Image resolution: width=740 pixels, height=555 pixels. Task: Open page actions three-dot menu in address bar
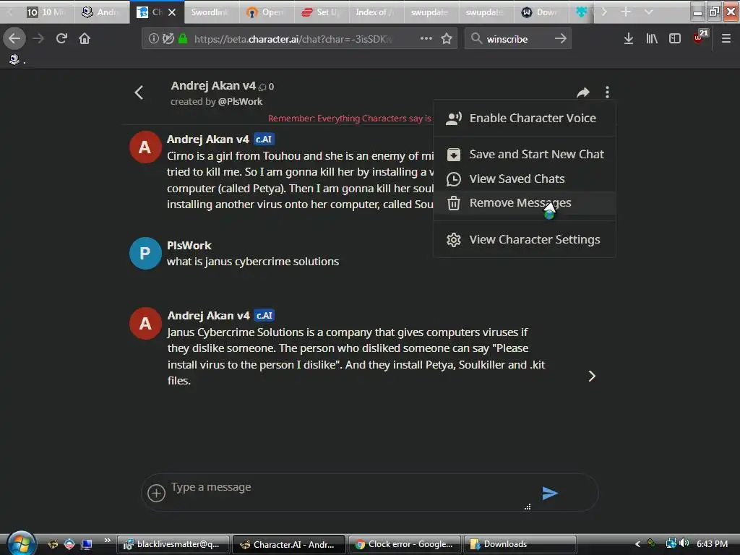pos(426,38)
